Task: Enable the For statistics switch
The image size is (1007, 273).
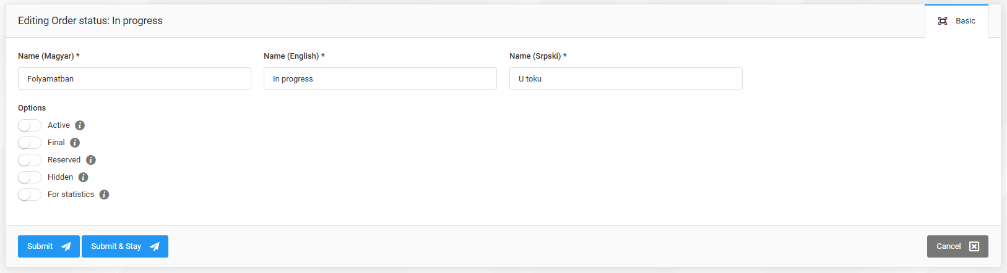Action: (30, 195)
